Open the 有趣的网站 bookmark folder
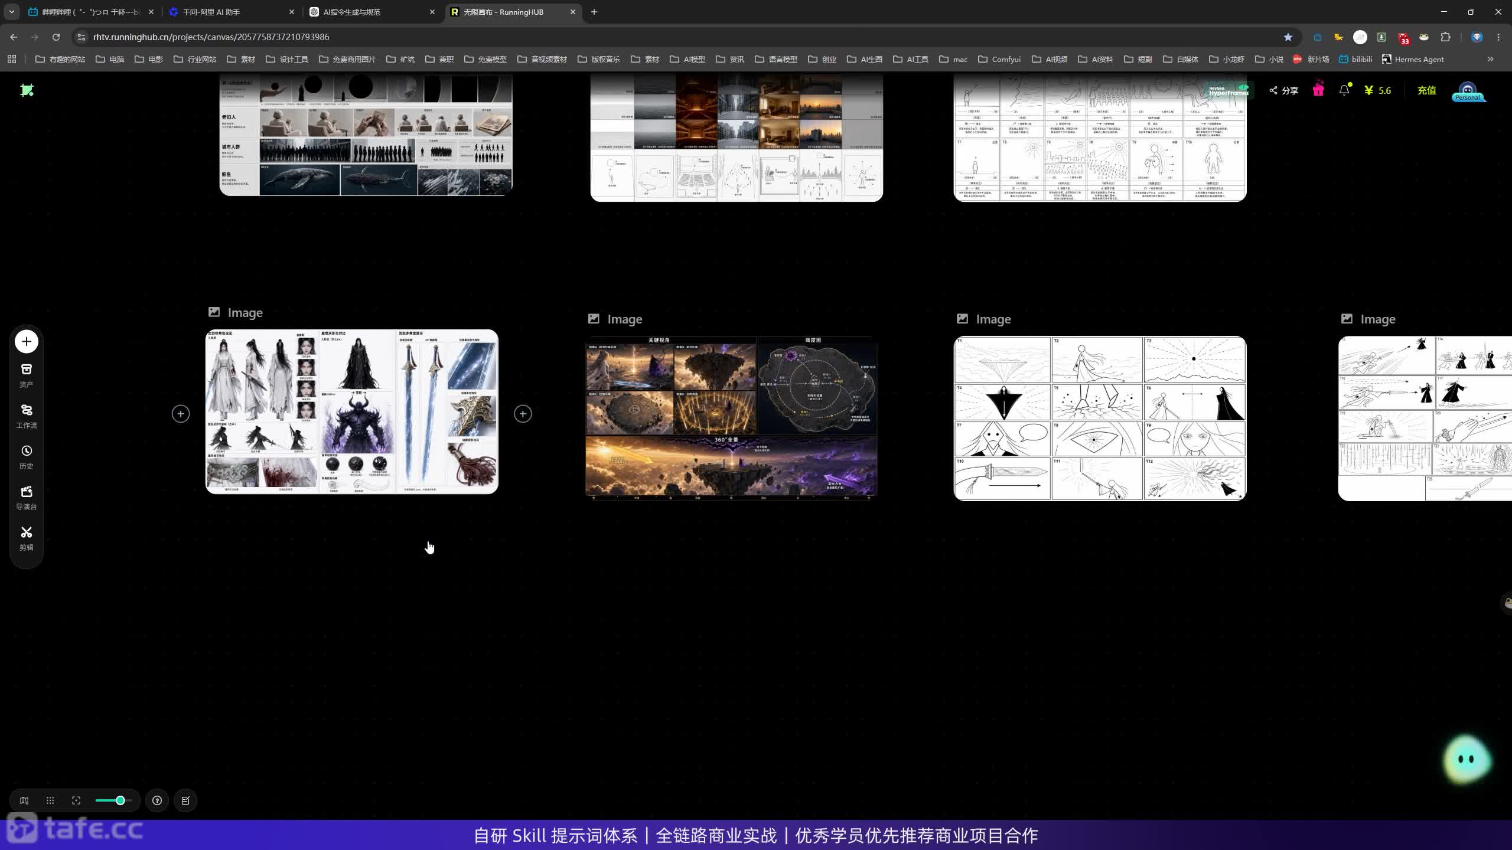 (60, 59)
